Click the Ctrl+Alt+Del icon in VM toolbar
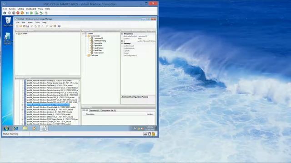The height and width of the screenshot is (163, 291). point(5,13)
